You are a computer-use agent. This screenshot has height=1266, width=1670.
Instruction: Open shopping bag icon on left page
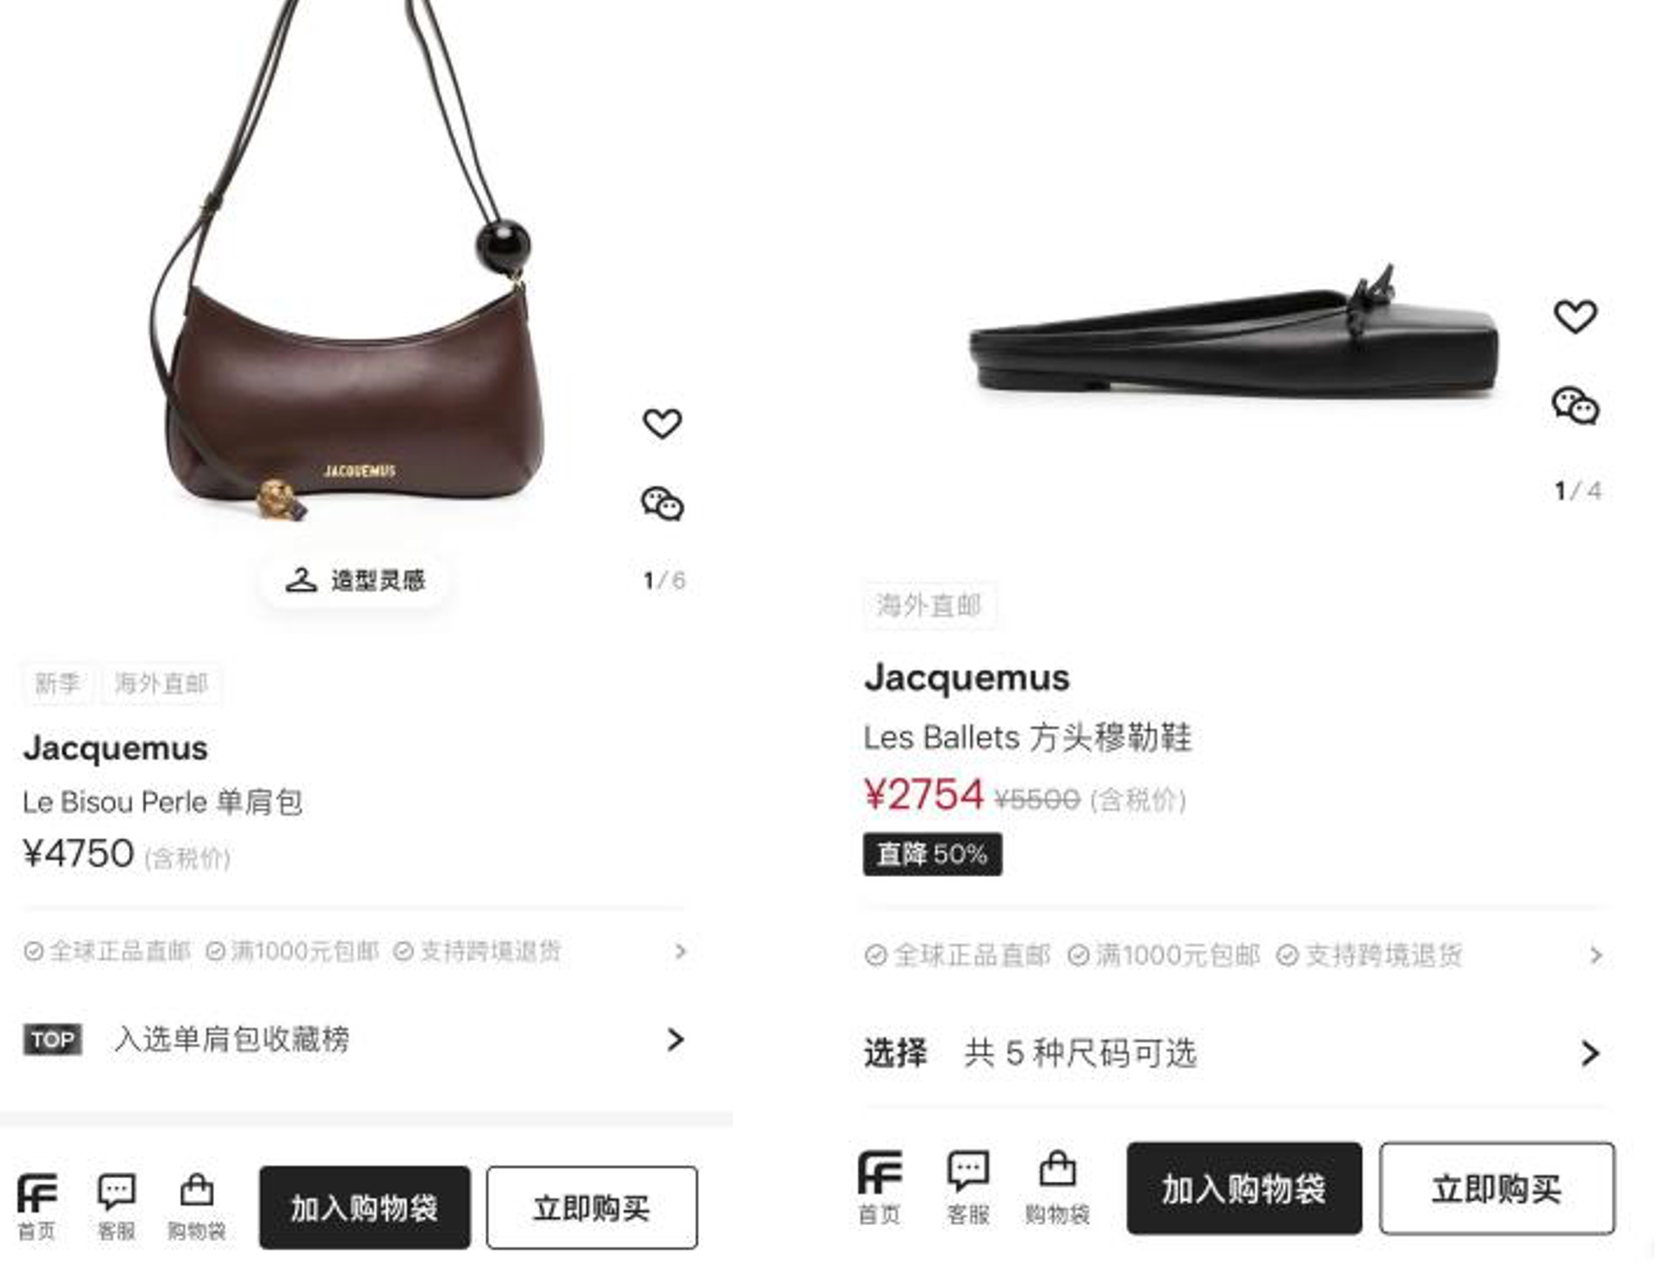point(196,1206)
